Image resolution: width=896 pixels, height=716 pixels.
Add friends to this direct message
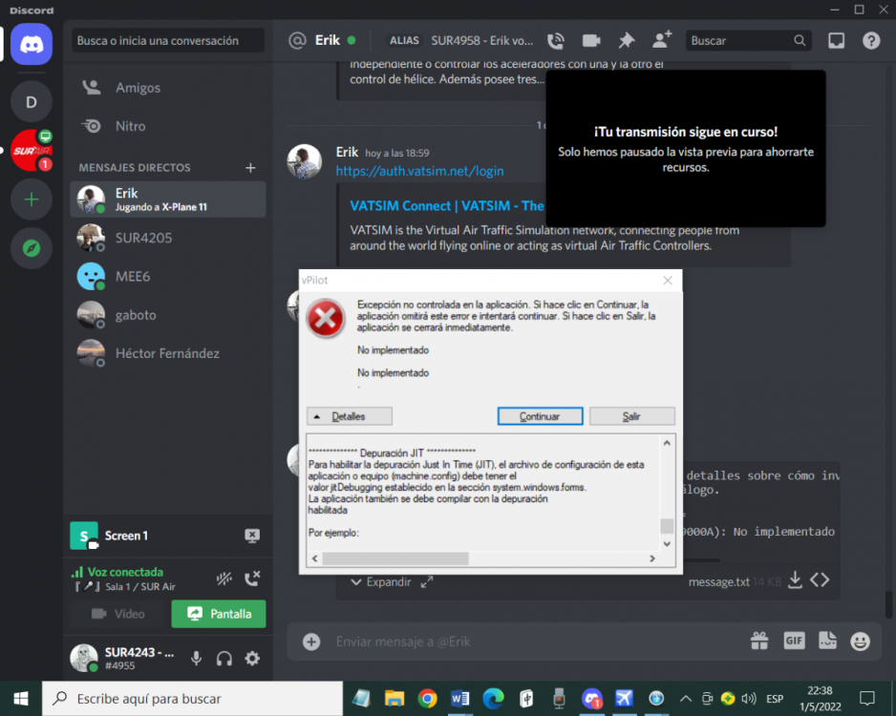661,40
